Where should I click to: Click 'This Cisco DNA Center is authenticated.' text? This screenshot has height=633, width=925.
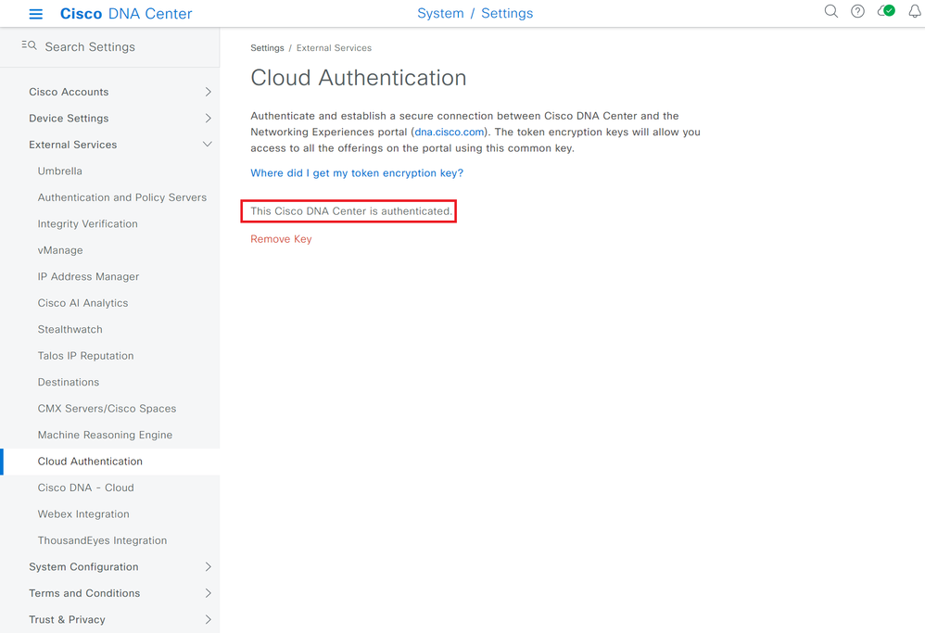point(351,211)
